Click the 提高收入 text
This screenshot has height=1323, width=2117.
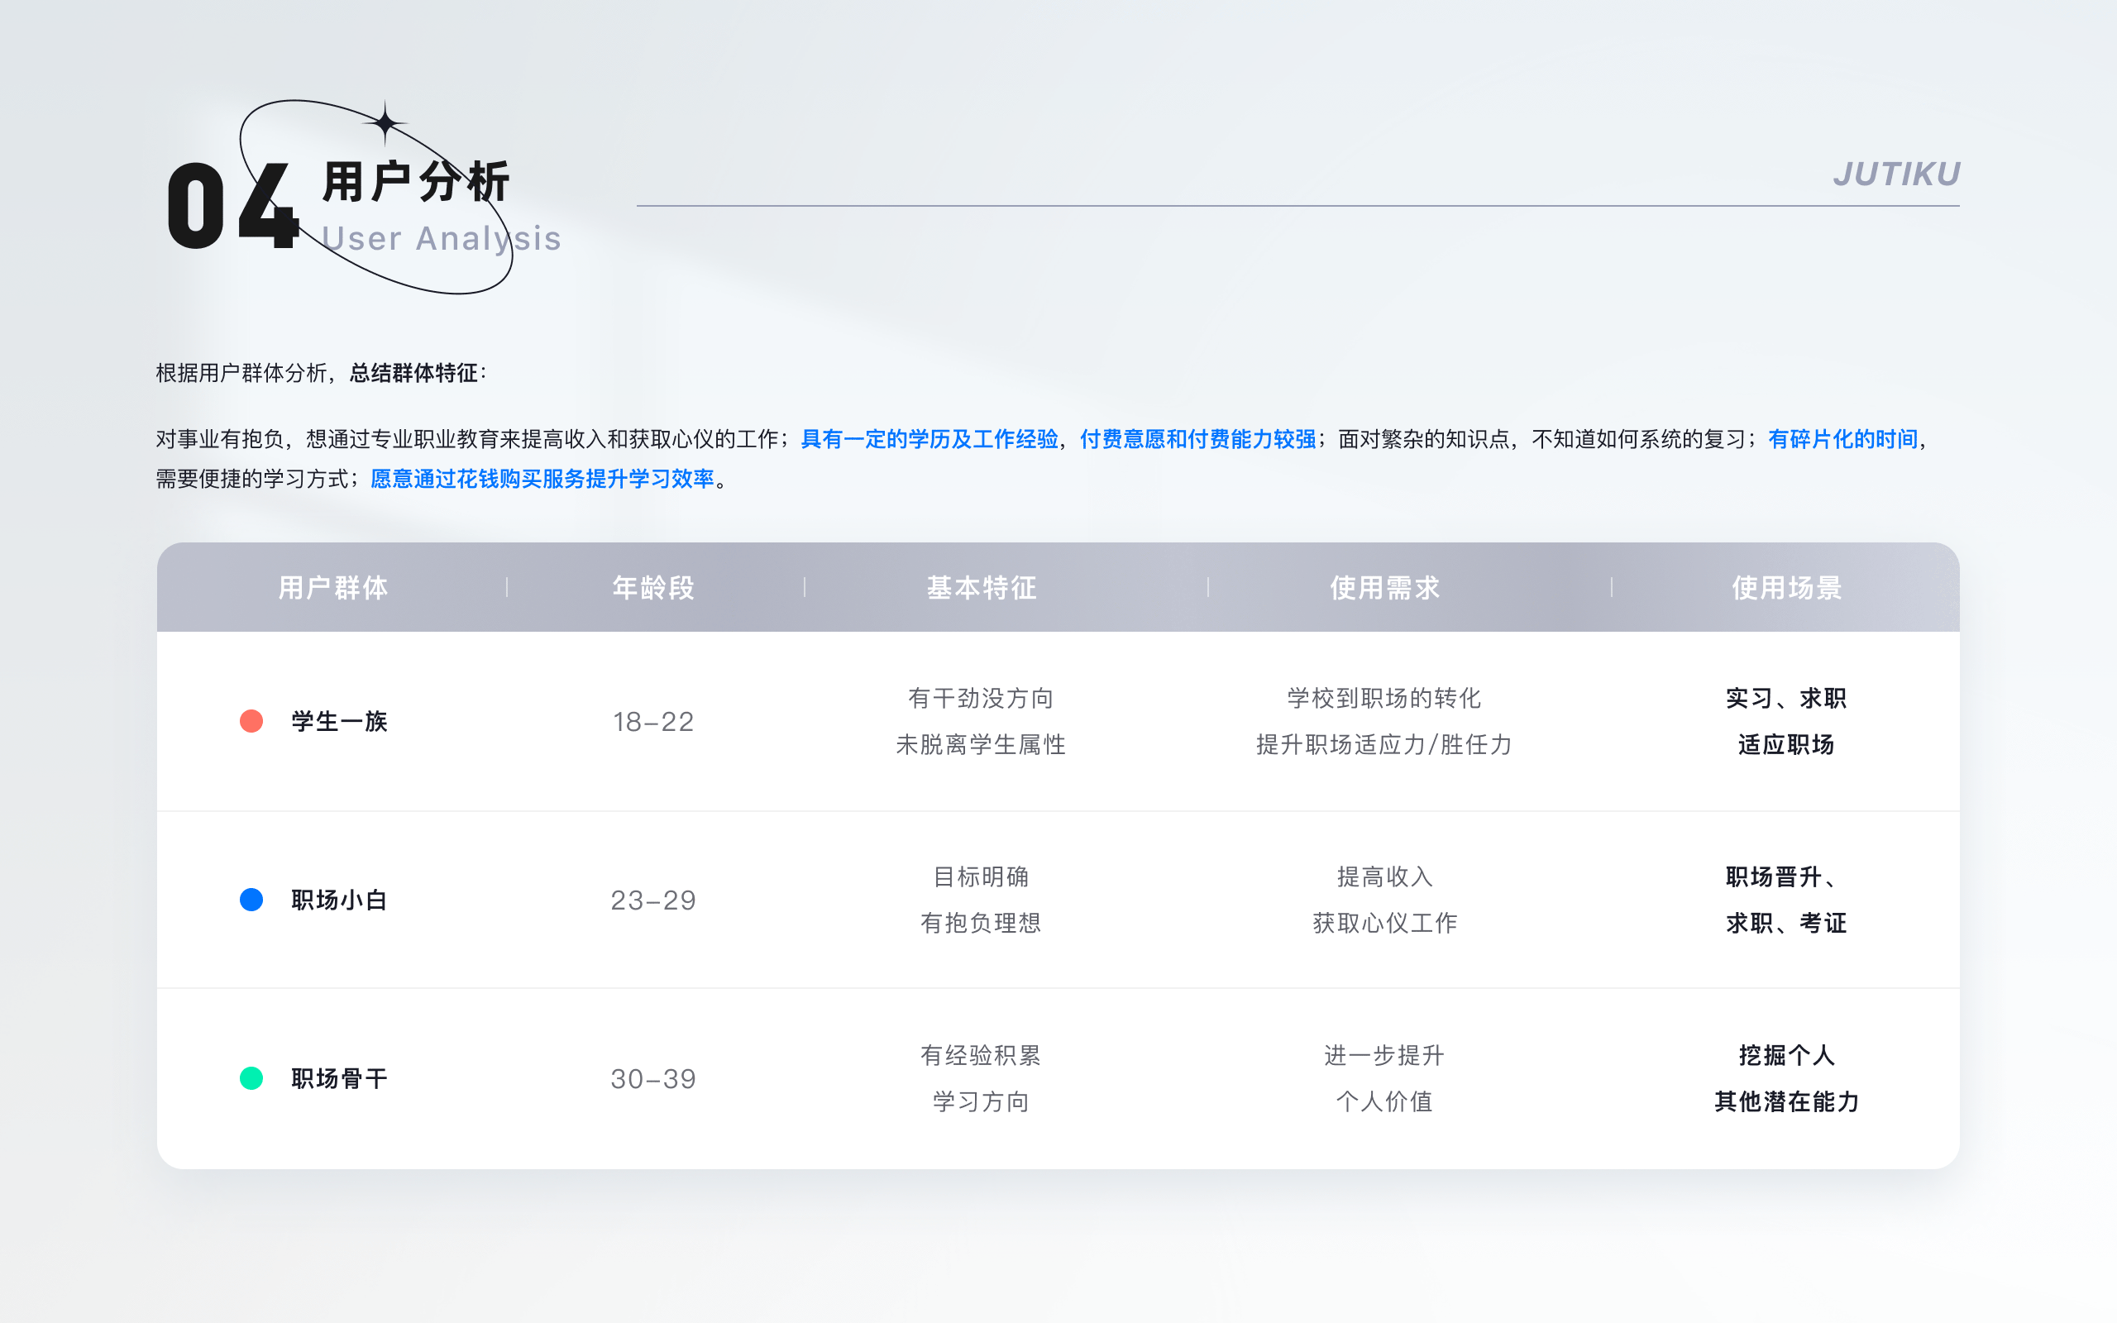pos(1384,876)
